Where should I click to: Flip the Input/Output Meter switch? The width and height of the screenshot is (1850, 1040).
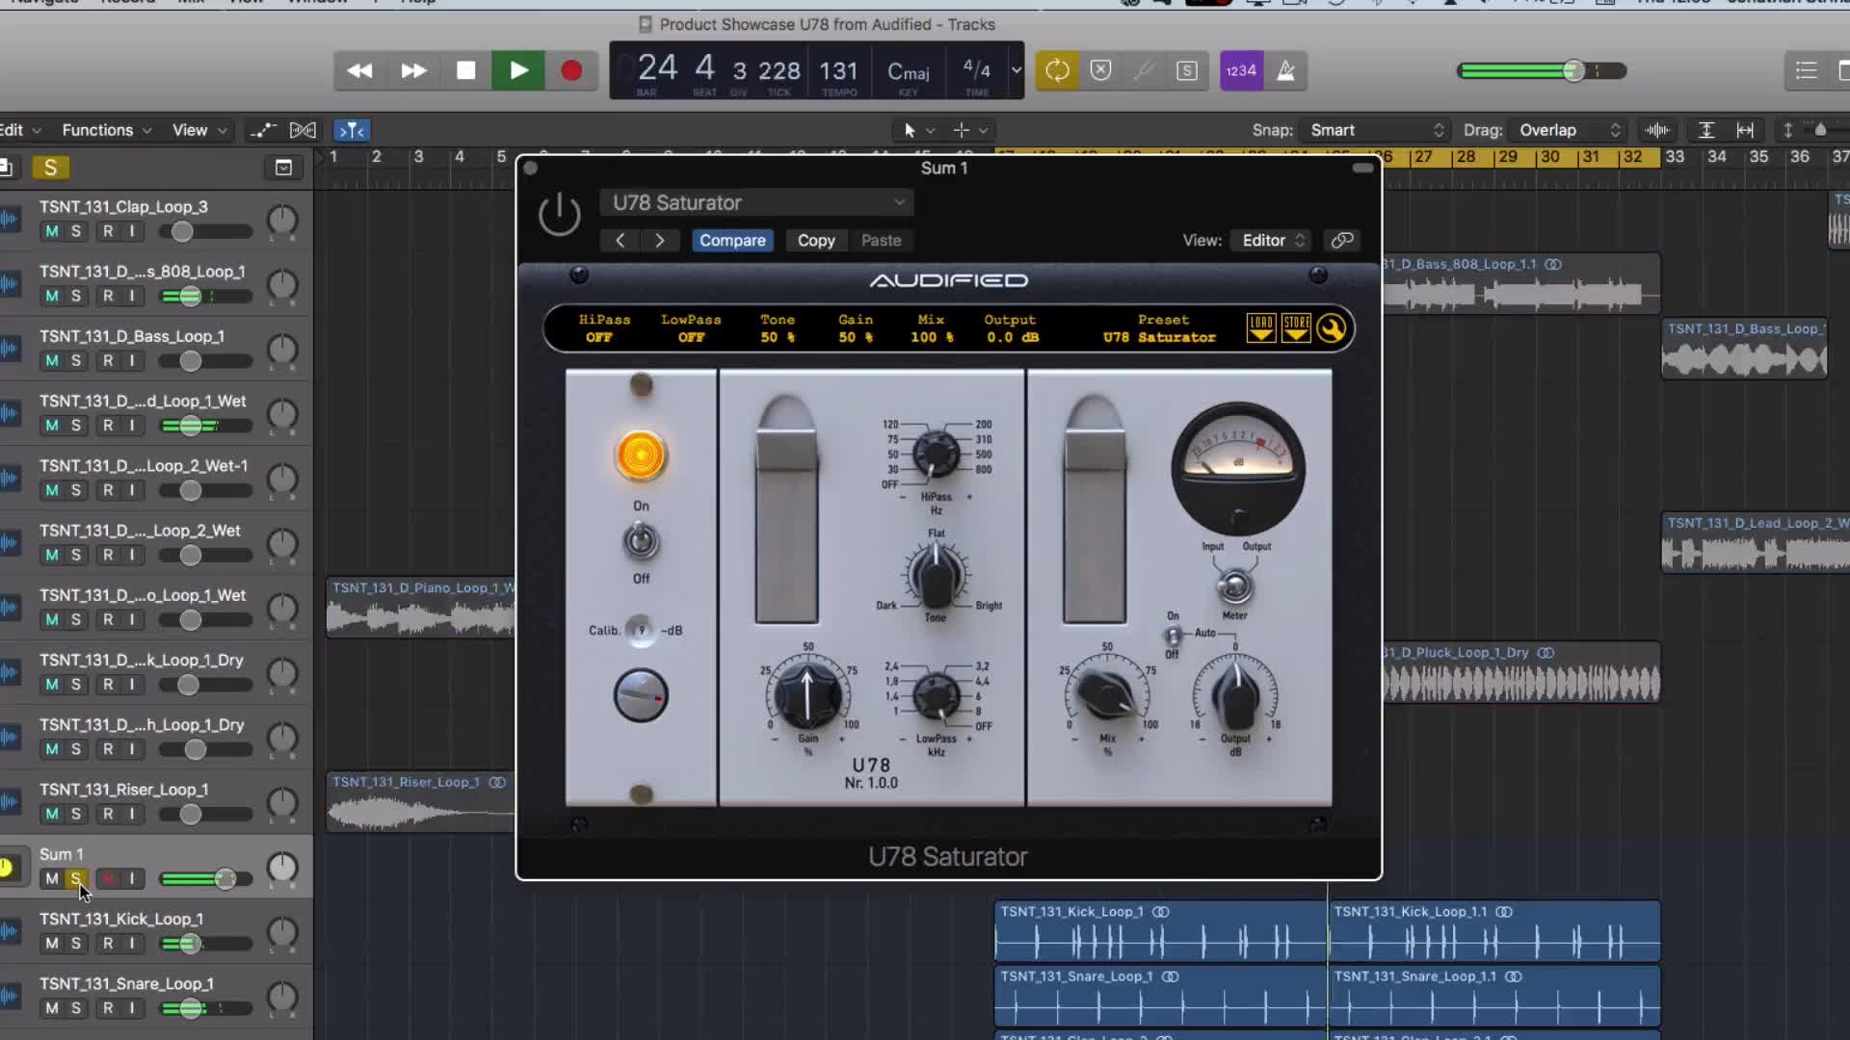point(1235,585)
